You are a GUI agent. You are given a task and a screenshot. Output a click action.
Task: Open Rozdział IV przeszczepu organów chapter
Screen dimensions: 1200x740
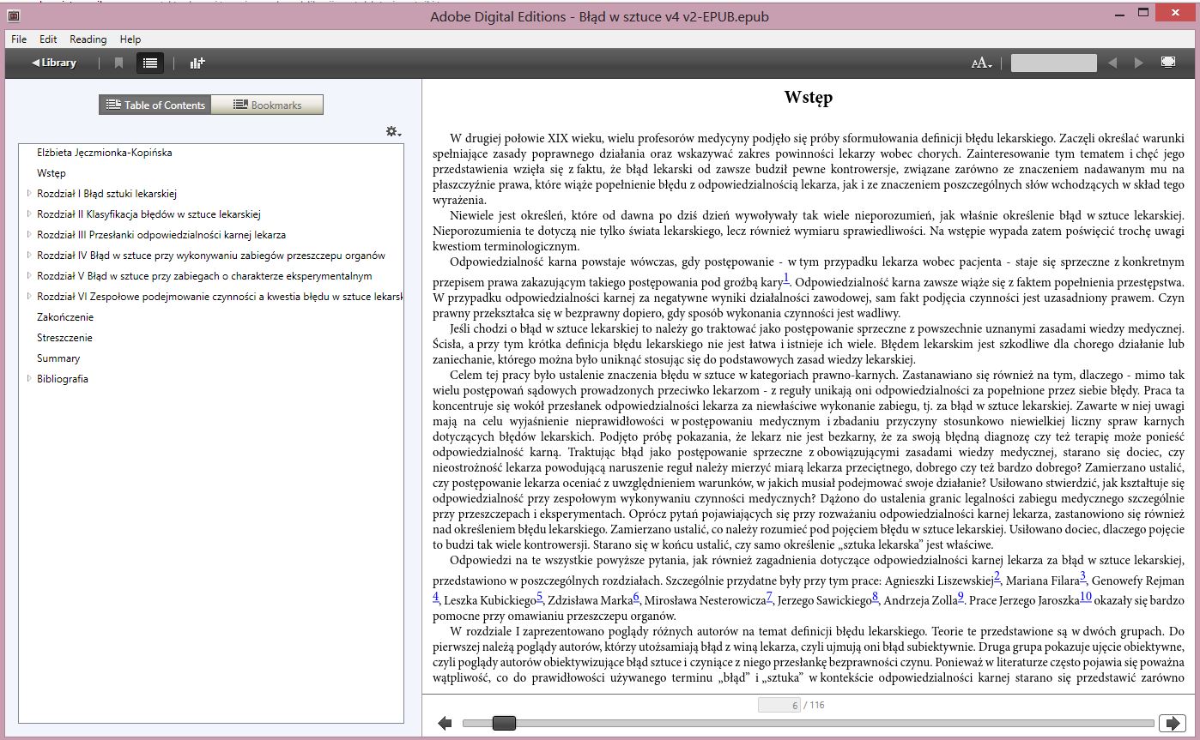point(211,256)
